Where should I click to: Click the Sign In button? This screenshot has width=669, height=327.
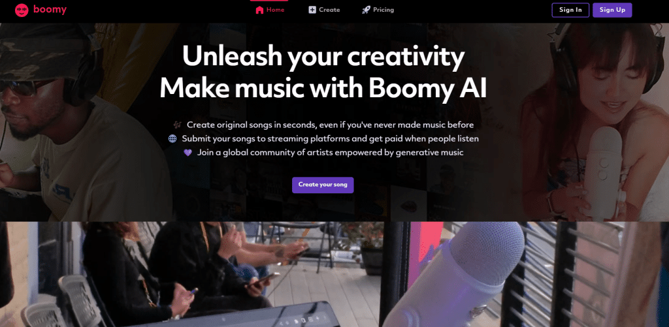pyautogui.click(x=570, y=10)
